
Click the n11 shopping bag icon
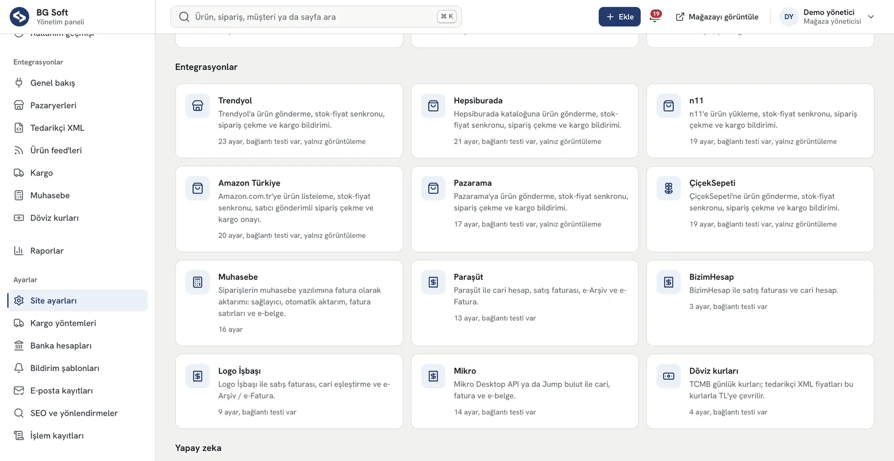pos(669,106)
